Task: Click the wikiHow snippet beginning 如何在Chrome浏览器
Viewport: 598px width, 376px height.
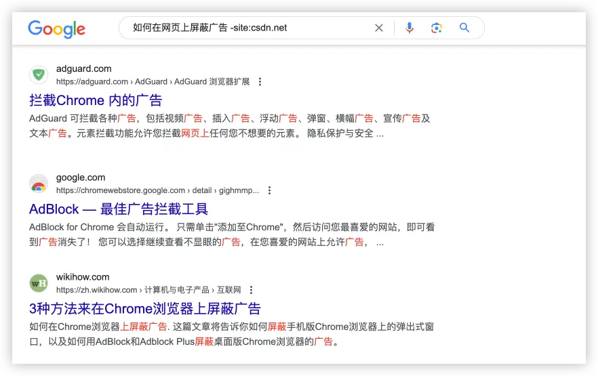Action: tap(231, 334)
